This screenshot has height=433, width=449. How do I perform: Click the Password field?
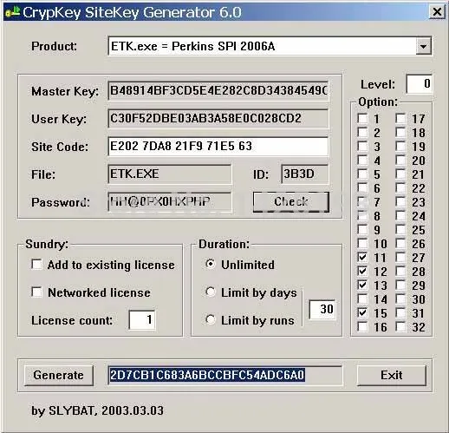pos(170,202)
